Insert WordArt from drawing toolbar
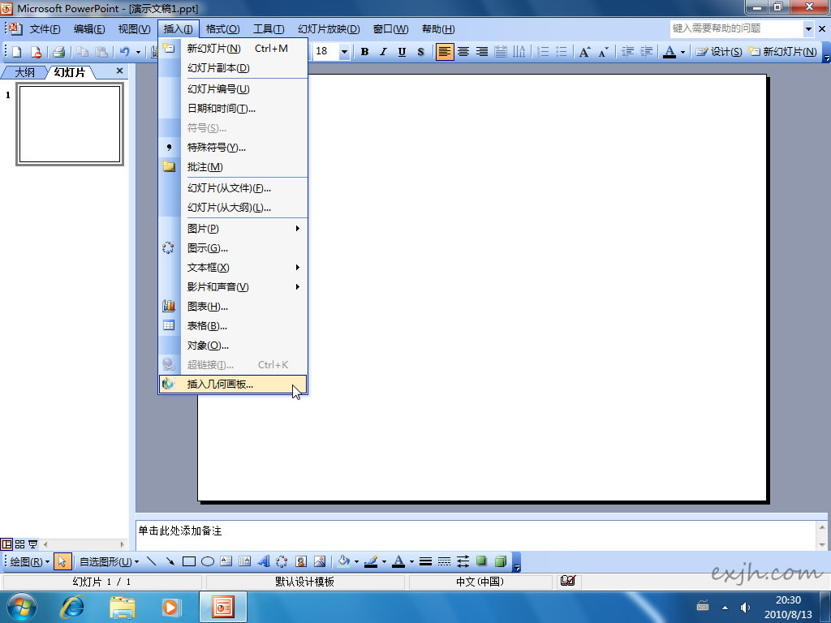The height and width of the screenshot is (623, 831). (x=264, y=561)
